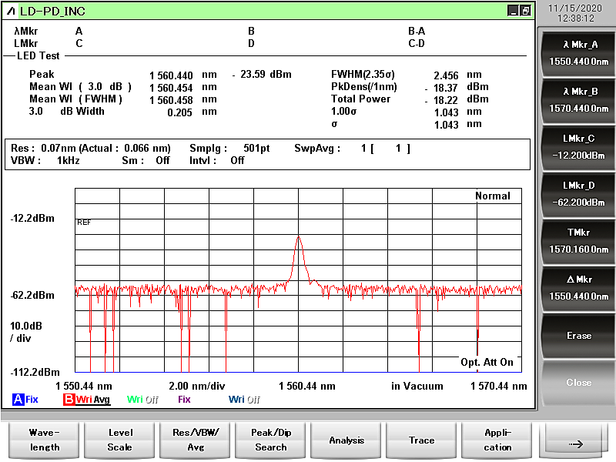This screenshot has height=462, width=616.
Task: Open the Res/VBW/Avg menu
Action: [x=196, y=440]
